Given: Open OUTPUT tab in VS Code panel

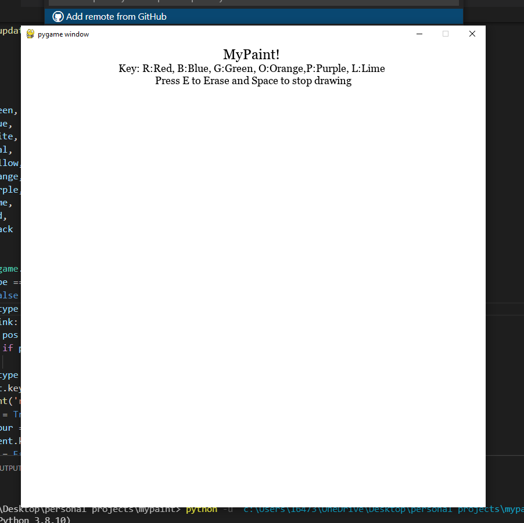Looking at the screenshot, I should coord(10,468).
